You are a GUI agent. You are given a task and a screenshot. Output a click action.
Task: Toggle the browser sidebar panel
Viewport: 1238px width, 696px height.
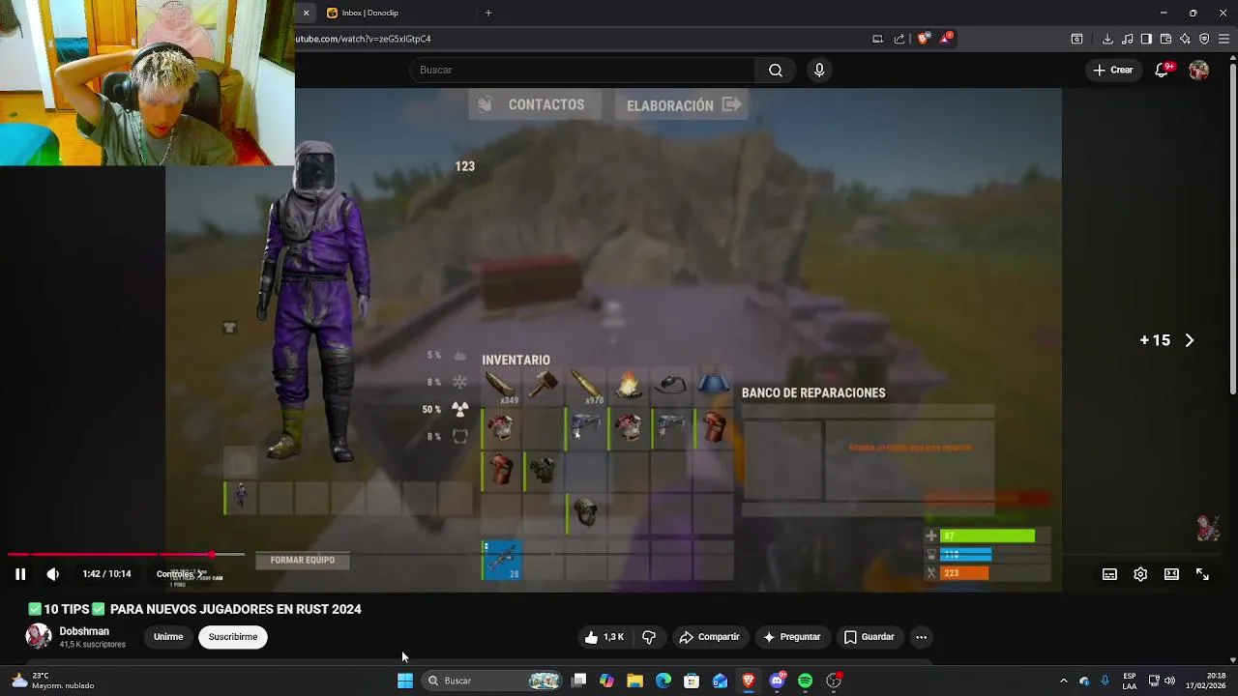(1146, 39)
